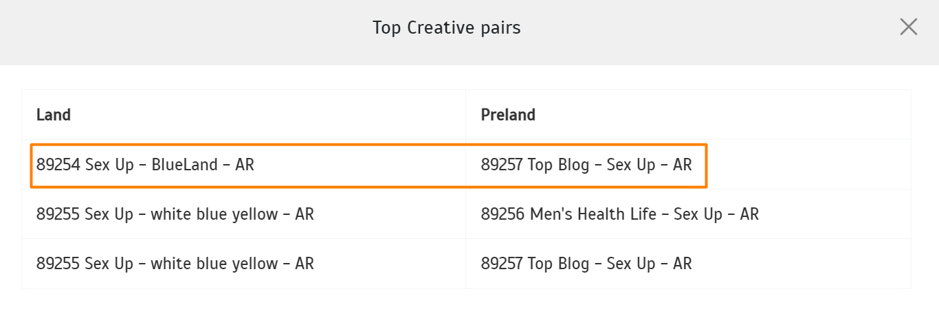Open "89256 Men's Health Life – Sex Up – AR" preland
This screenshot has height=309, width=939.
coord(620,214)
